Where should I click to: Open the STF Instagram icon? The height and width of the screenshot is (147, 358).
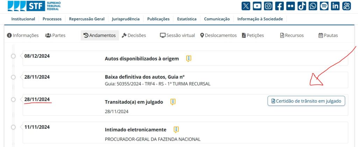pyautogui.click(x=268, y=6)
